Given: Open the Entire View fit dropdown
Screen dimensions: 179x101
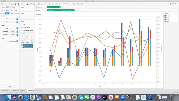Looking at the screenshot, I should 67,4.
